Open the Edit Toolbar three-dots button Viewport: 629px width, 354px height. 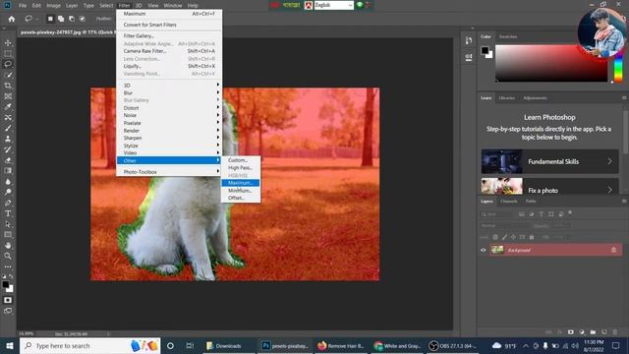coord(8,266)
